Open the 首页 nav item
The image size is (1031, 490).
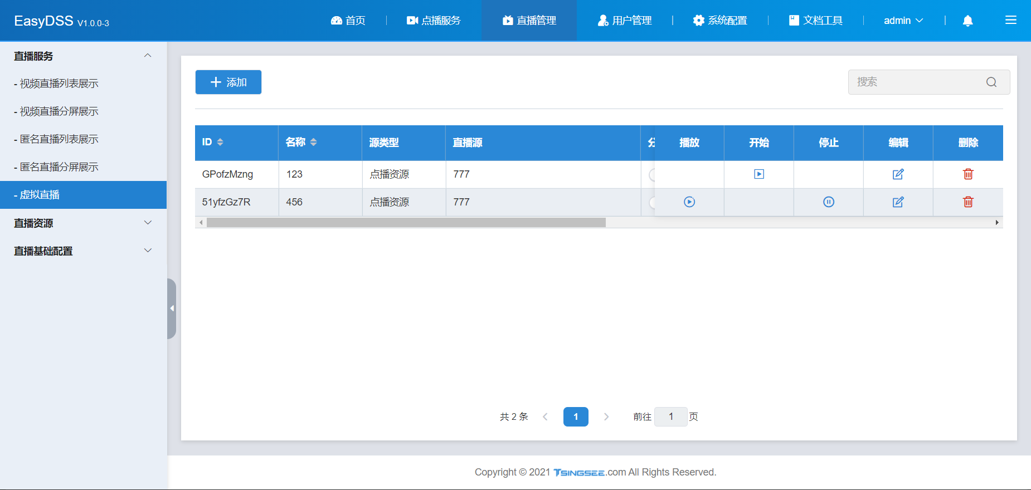point(348,21)
